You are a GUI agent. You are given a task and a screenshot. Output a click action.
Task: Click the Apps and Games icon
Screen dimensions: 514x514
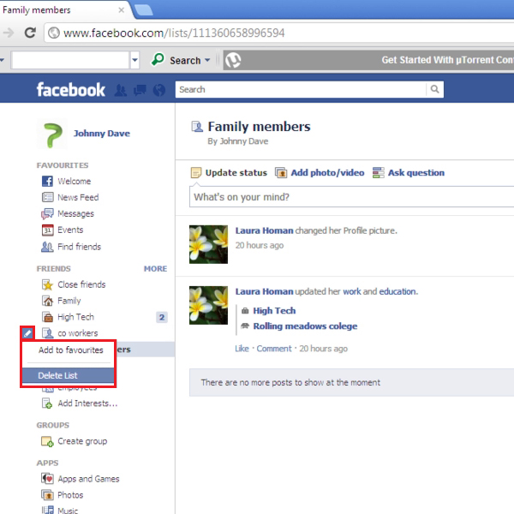coord(47,479)
